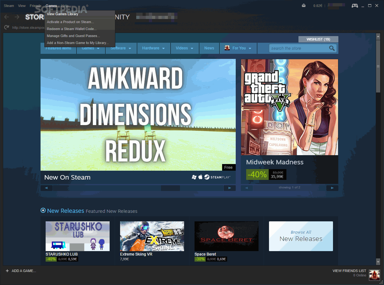Expand the Videos store dropdown

click(x=185, y=48)
